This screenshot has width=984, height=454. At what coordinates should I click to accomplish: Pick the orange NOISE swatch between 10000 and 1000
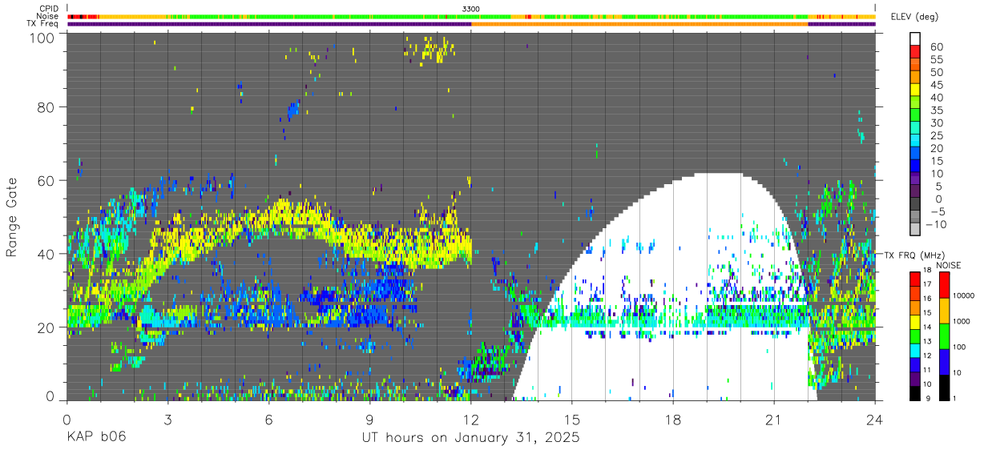[x=944, y=311]
